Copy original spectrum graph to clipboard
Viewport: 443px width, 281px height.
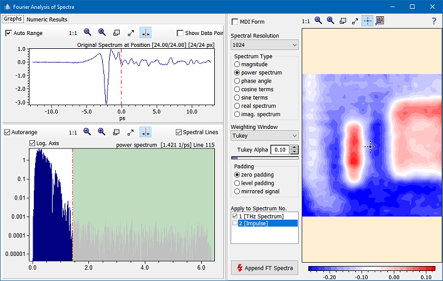point(117,33)
